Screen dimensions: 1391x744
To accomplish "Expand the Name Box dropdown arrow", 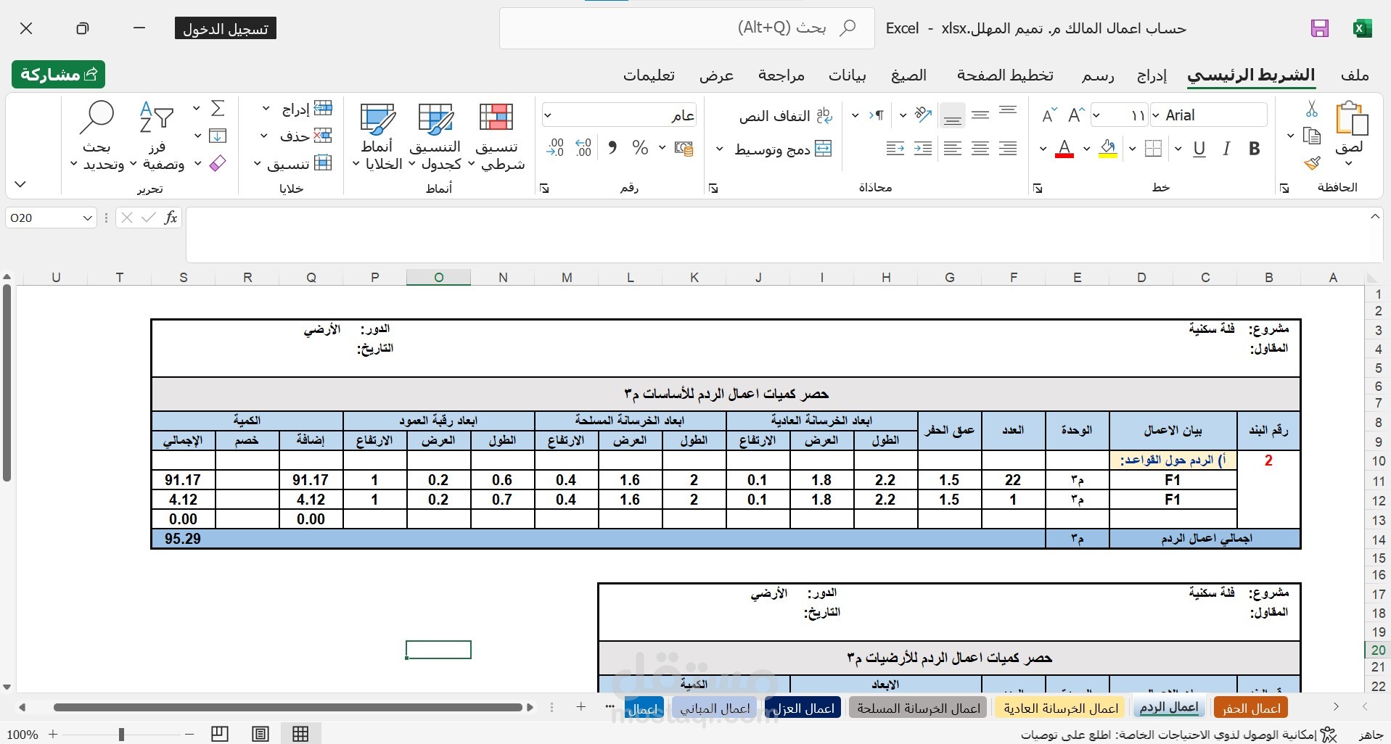I will click(87, 218).
